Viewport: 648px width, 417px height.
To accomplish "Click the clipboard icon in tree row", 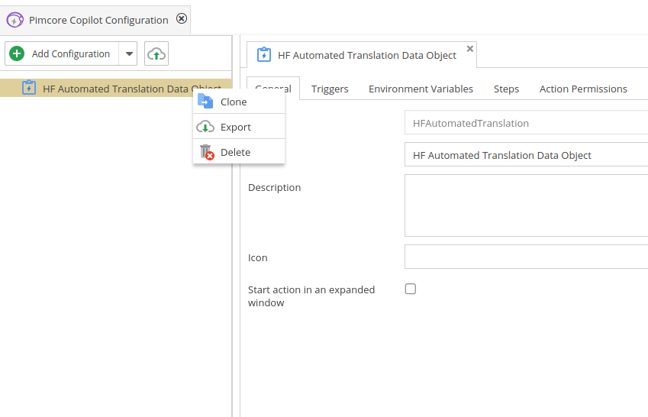I will tap(29, 88).
